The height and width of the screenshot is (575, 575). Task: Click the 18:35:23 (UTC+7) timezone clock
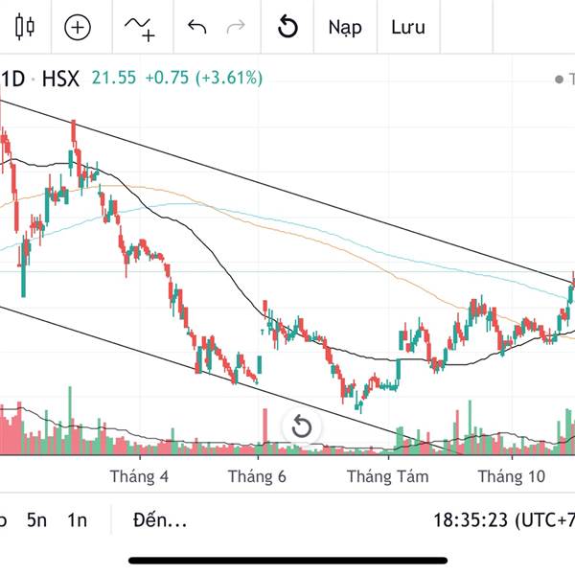click(x=504, y=520)
